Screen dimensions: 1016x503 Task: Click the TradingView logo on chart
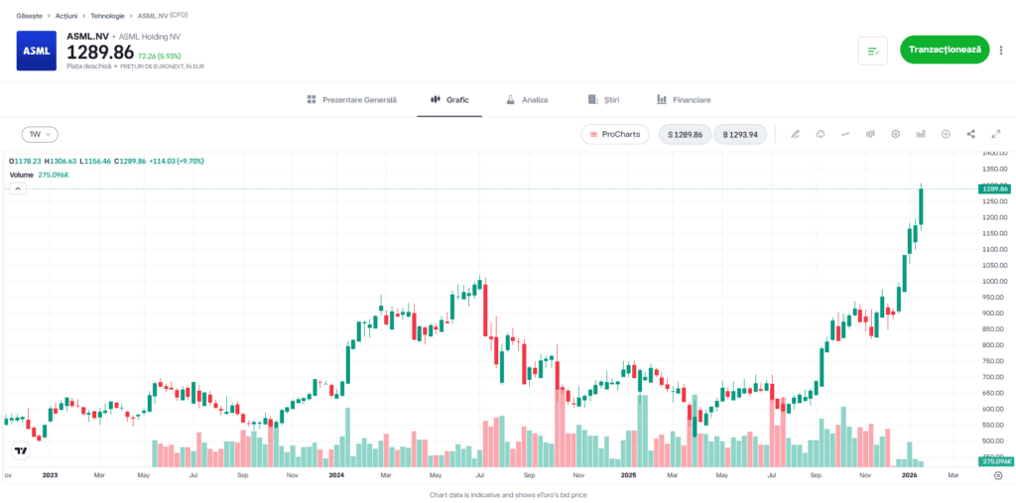[x=21, y=450]
